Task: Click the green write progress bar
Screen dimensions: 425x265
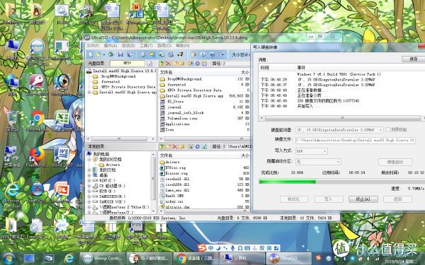Action: pos(288,182)
